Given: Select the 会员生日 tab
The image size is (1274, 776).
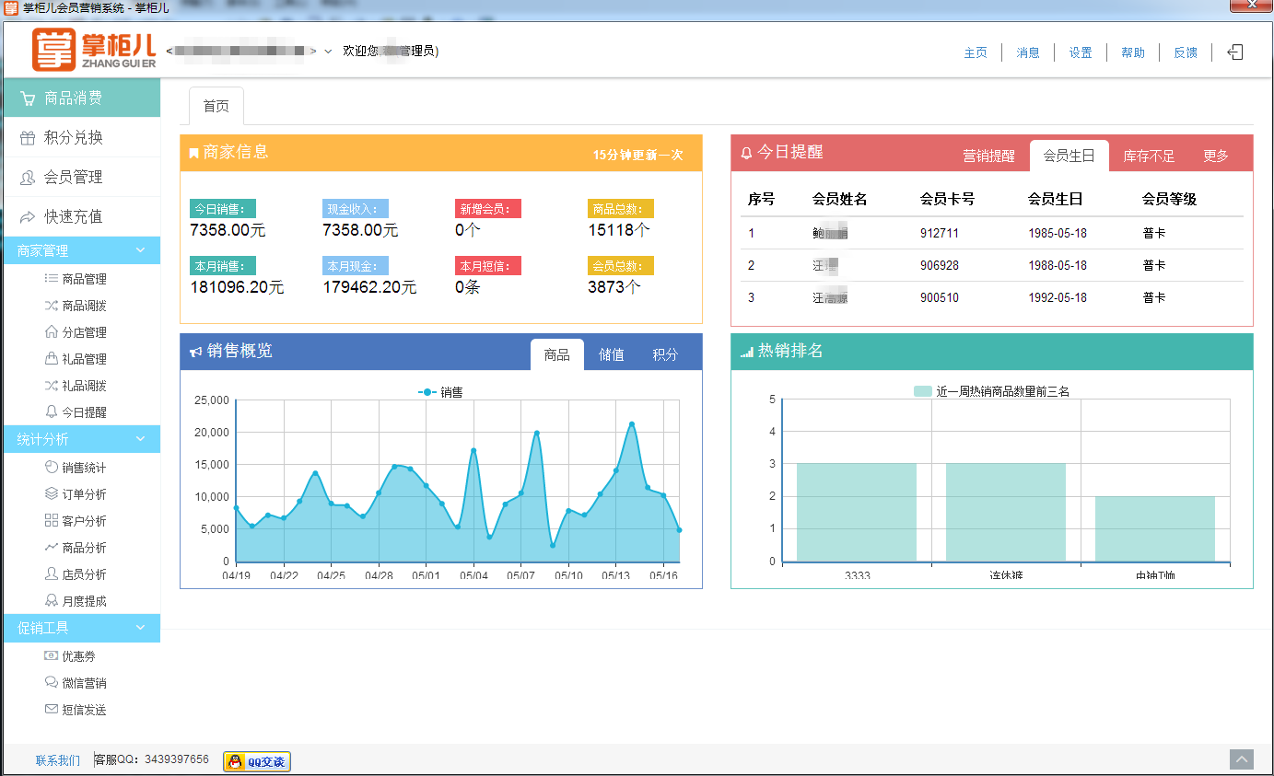Looking at the screenshot, I should point(1069,156).
